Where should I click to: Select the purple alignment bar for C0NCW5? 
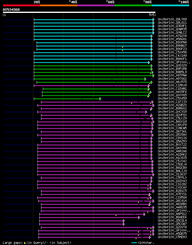[x=95, y=129]
